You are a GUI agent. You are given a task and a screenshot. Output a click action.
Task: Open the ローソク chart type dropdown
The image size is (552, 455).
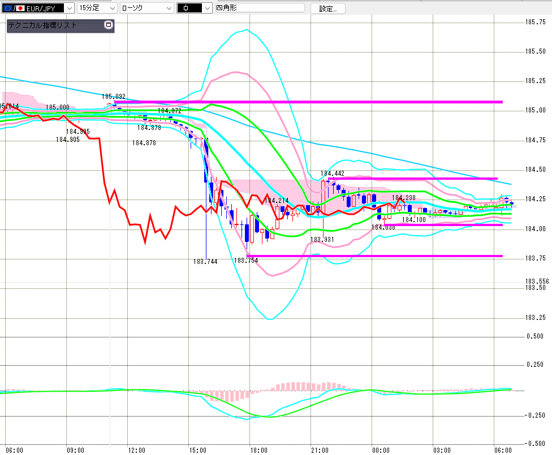147,8
